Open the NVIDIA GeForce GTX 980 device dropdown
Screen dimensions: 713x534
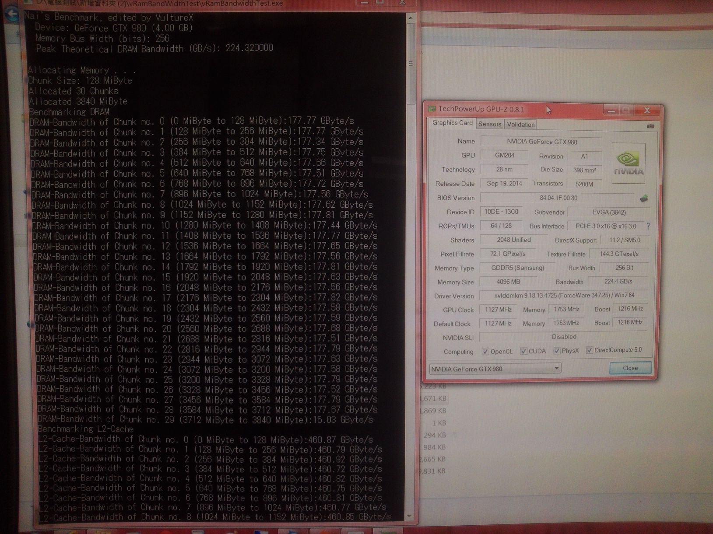point(495,369)
